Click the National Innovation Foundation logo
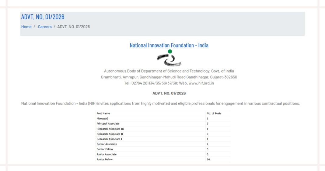Screen dimensions: 325x171 [x=169, y=58]
